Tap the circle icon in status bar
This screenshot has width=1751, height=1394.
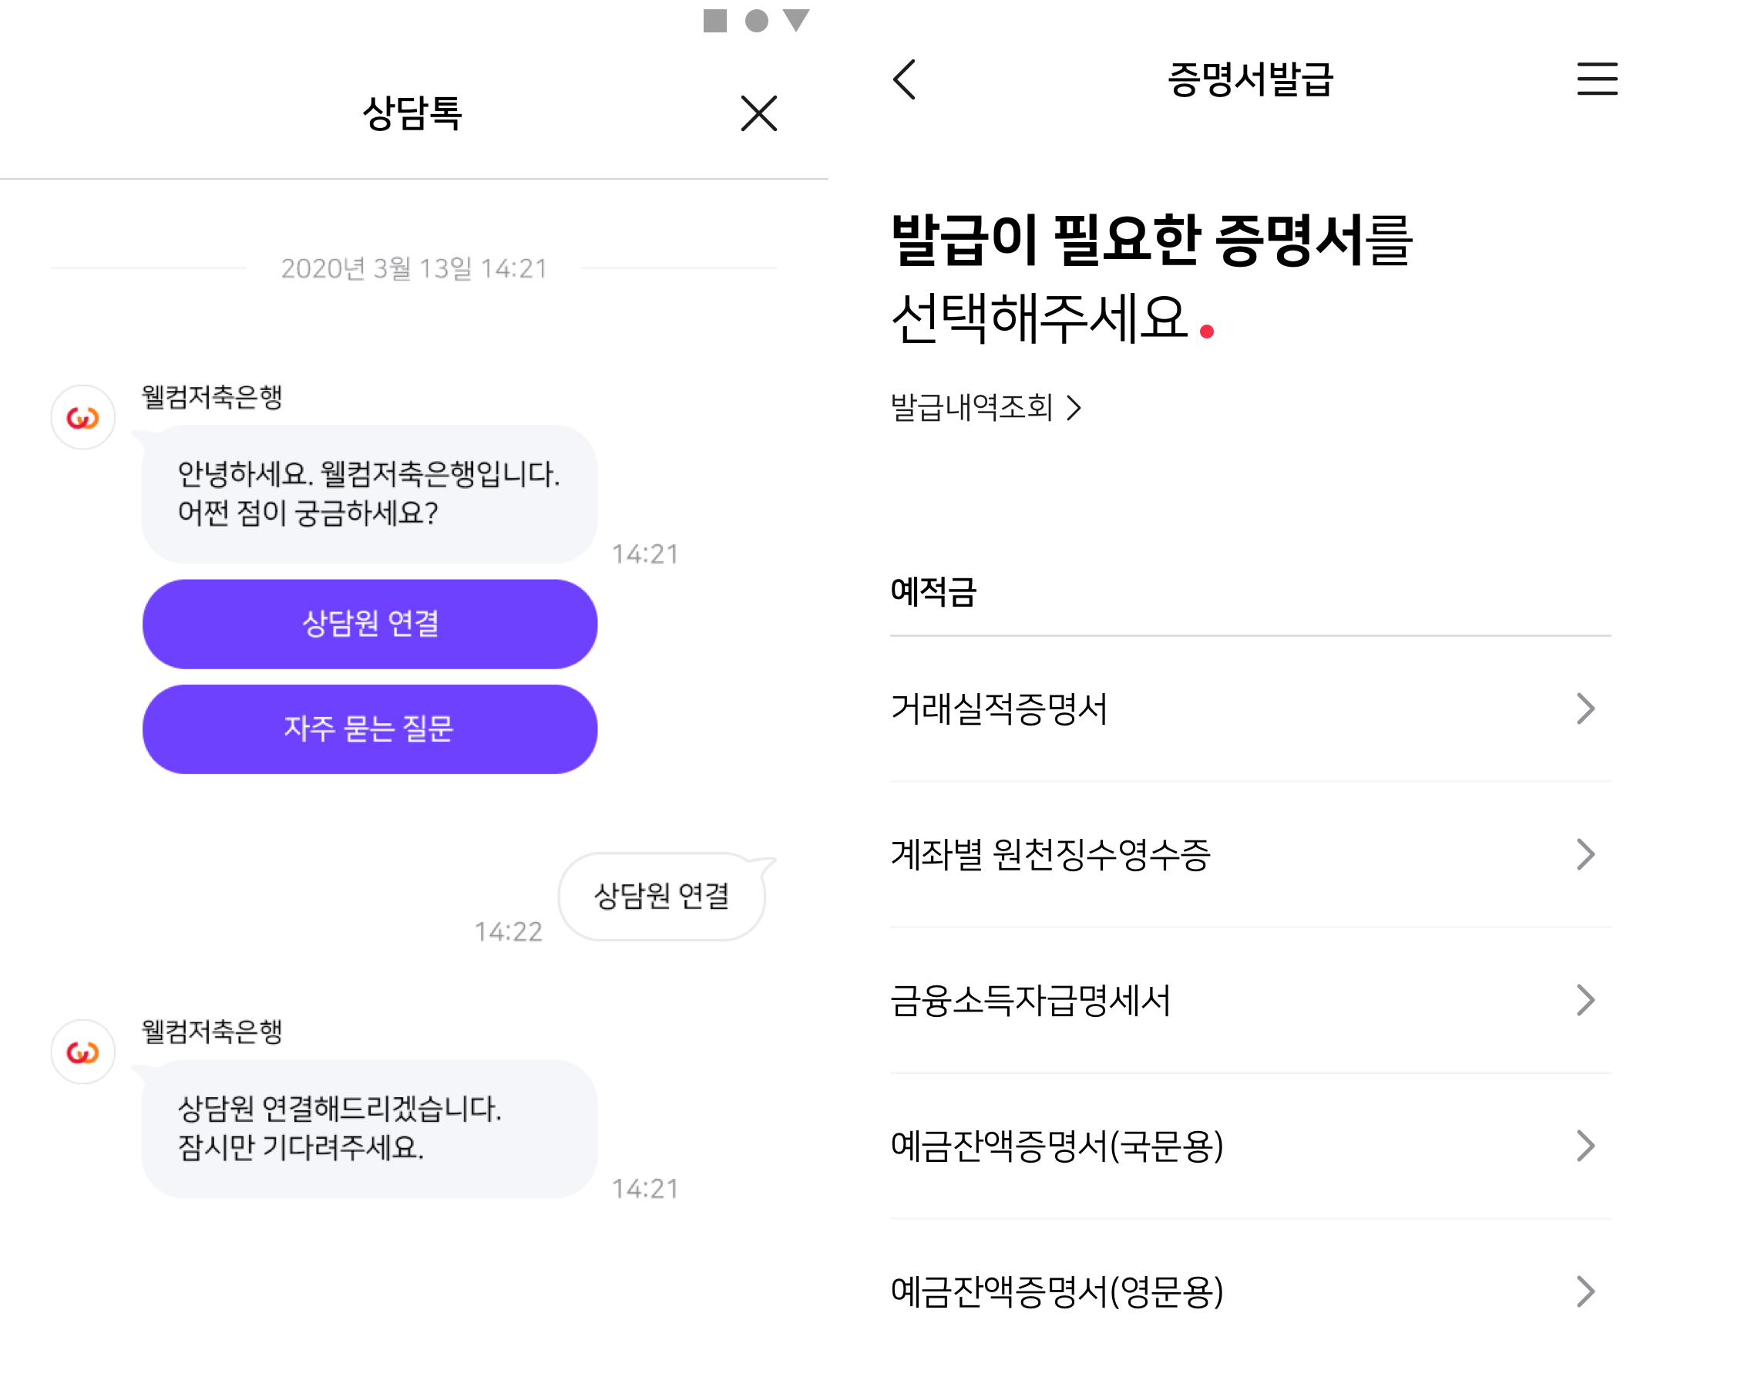tap(756, 20)
